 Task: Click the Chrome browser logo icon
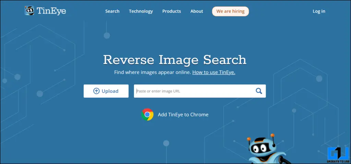[x=147, y=114]
